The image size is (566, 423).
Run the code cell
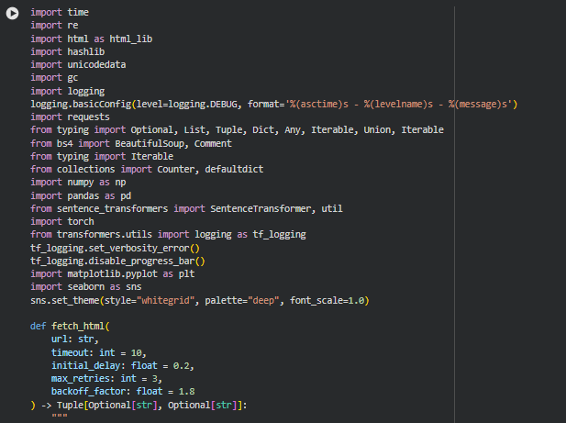point(12,13)
